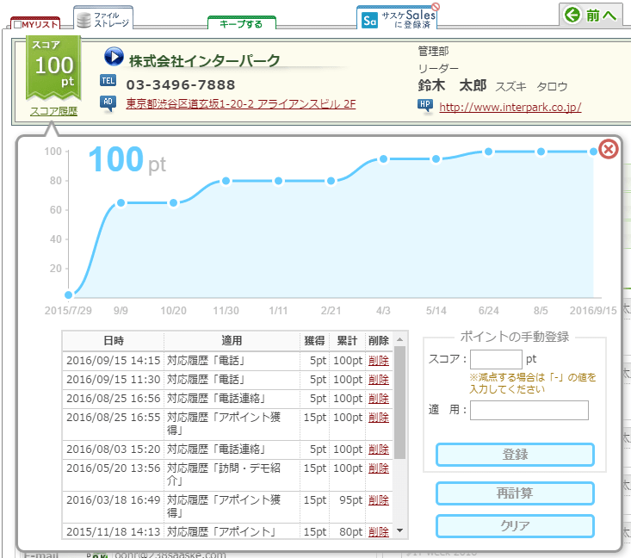Click the スコア input field
The height and width of the screenshot is (558, 631).
point(496,359)
